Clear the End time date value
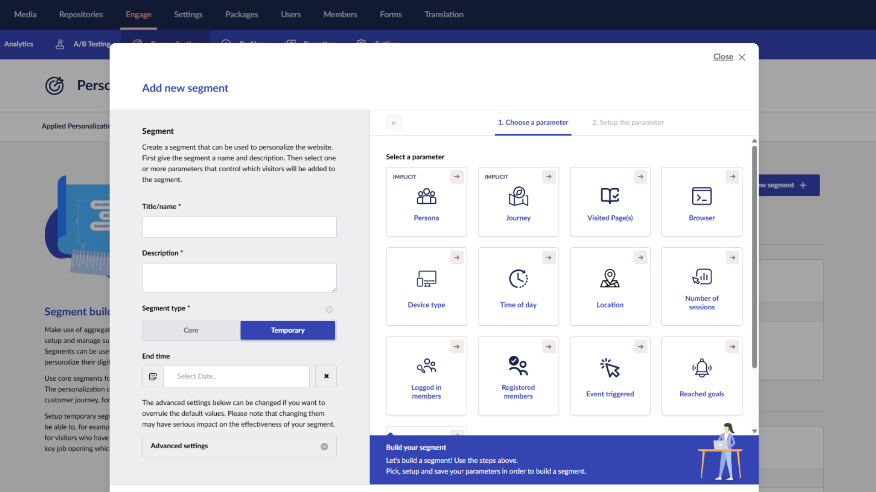The width and height of the screenshot is (876, 492). [326, 376]
